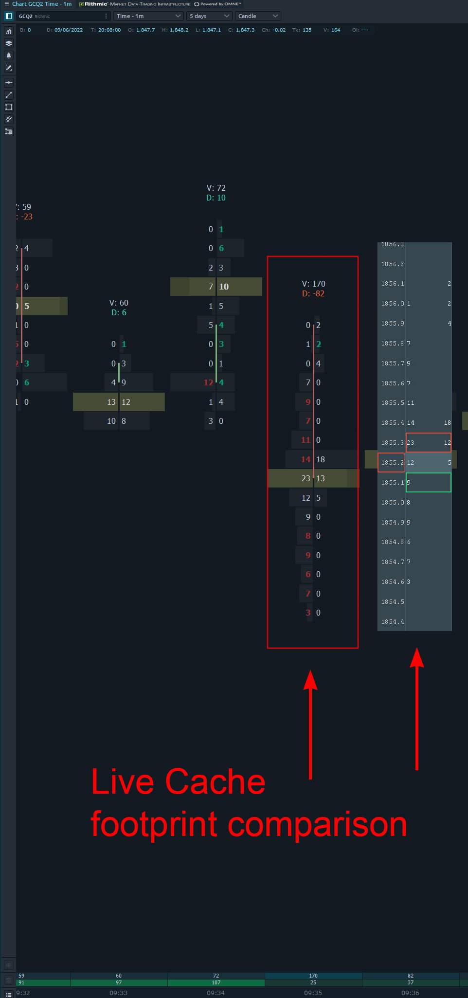Open the Time - 1m dropdown

[x=148, y=16]
